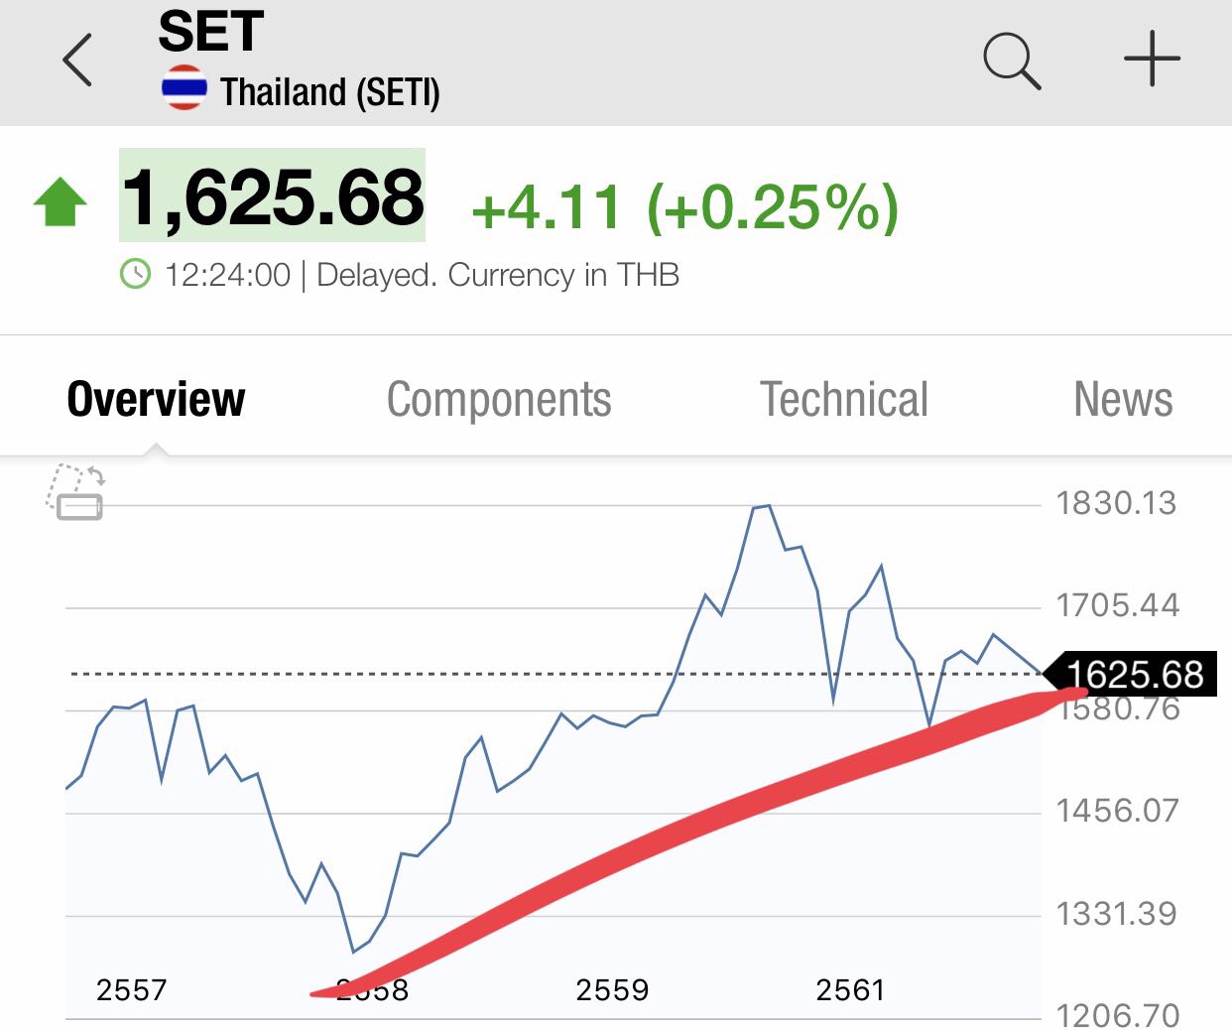Open the Technical tab
The height and width of the screenshot is (1030, 1232).
(x=844, y=400)
